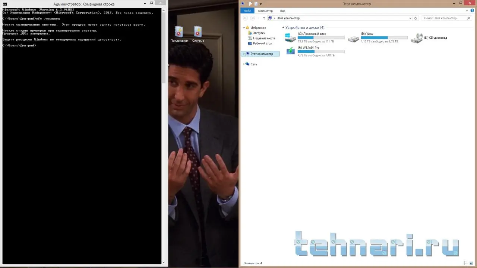
Task: Expand the Этот компьютер tree node
Action: (x=243, y=54)
